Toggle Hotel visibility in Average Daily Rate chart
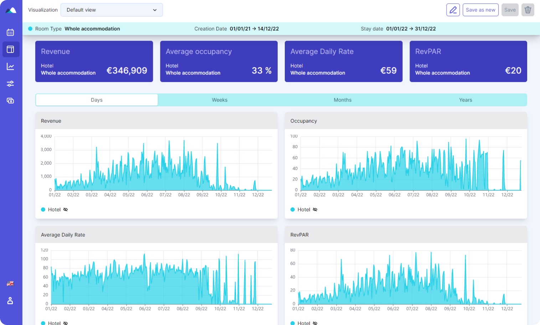 point(66,323)
